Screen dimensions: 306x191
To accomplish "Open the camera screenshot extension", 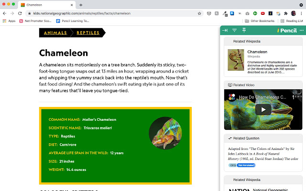I will pyautogui.click(x=247, y=13).
